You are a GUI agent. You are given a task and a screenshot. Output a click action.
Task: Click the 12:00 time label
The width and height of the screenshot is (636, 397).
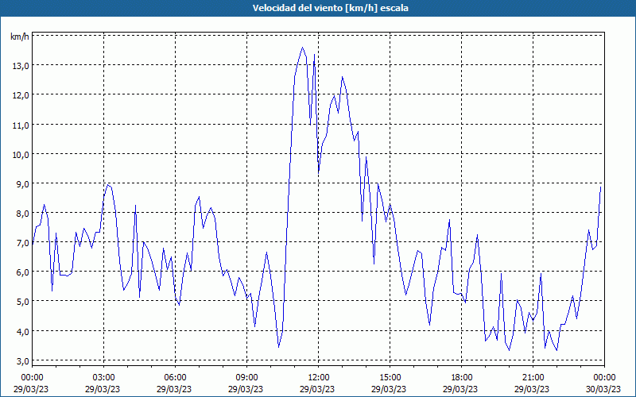[x=319, y=378]
